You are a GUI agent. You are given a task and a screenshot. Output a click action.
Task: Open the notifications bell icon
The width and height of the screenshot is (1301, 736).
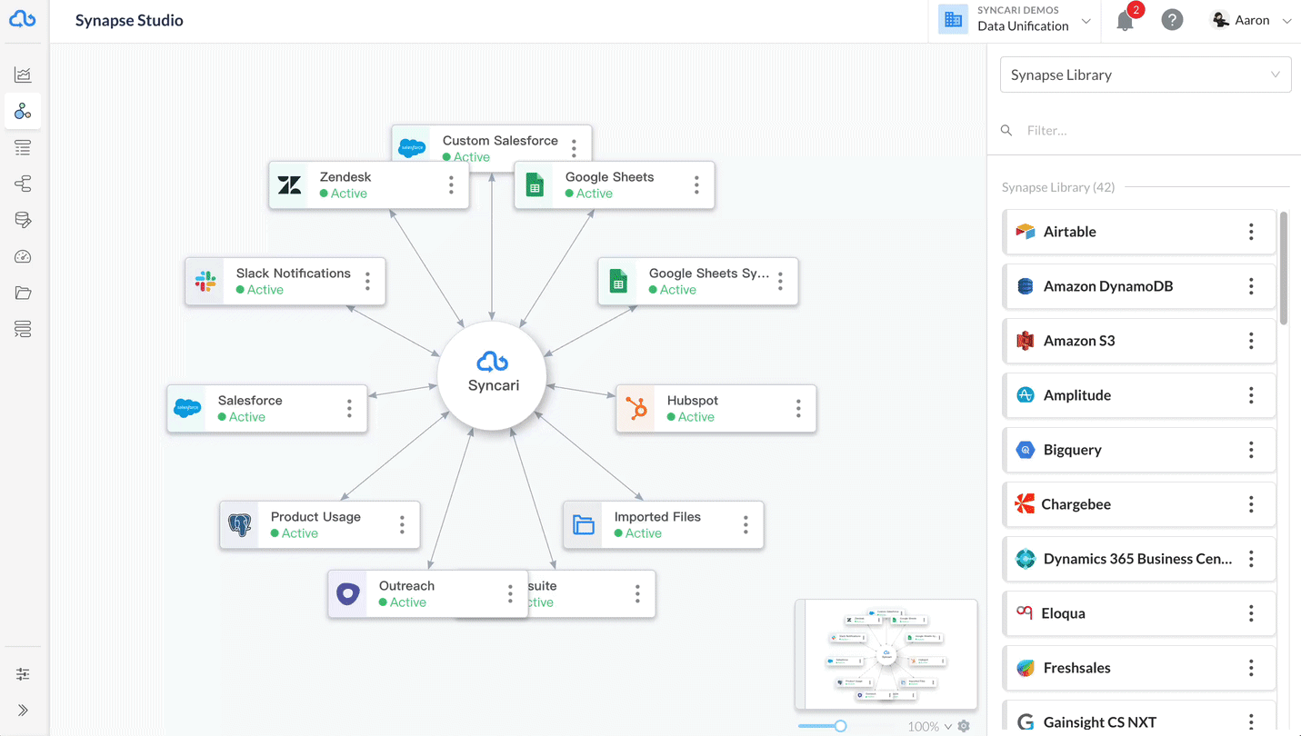1126,20
